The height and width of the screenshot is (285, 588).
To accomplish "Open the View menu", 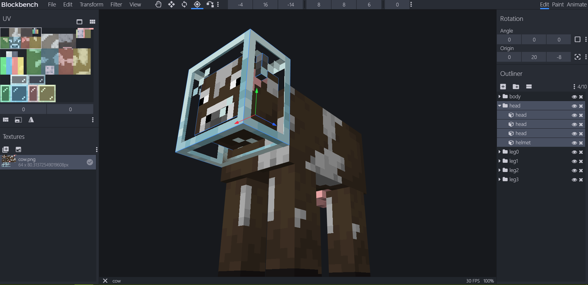I will pos(135,4).
